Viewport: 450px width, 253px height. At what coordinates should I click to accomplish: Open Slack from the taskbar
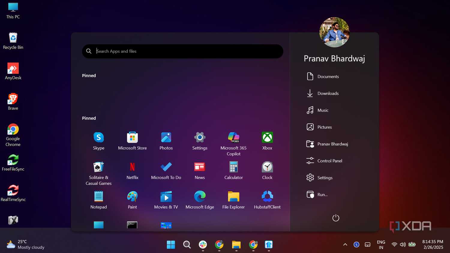[x=203, y=245]
